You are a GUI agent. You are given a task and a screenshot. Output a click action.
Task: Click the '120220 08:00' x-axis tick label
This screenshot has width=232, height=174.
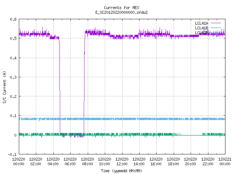(87, 162)
